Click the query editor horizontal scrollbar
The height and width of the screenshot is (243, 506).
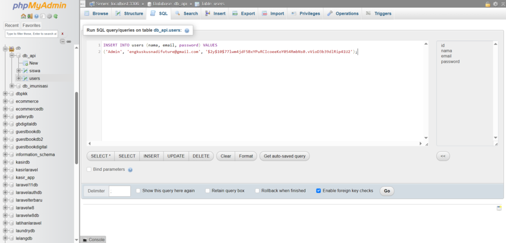pyautogui.click(x=257, y=144)
